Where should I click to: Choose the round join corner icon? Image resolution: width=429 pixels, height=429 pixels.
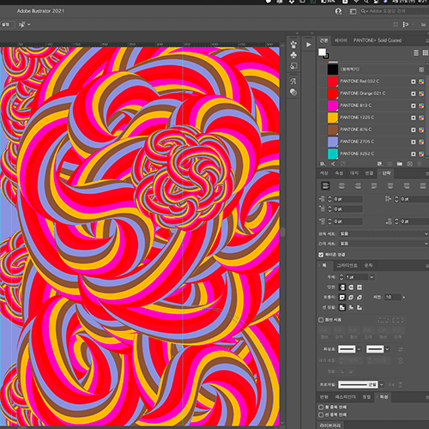point(351,298)
